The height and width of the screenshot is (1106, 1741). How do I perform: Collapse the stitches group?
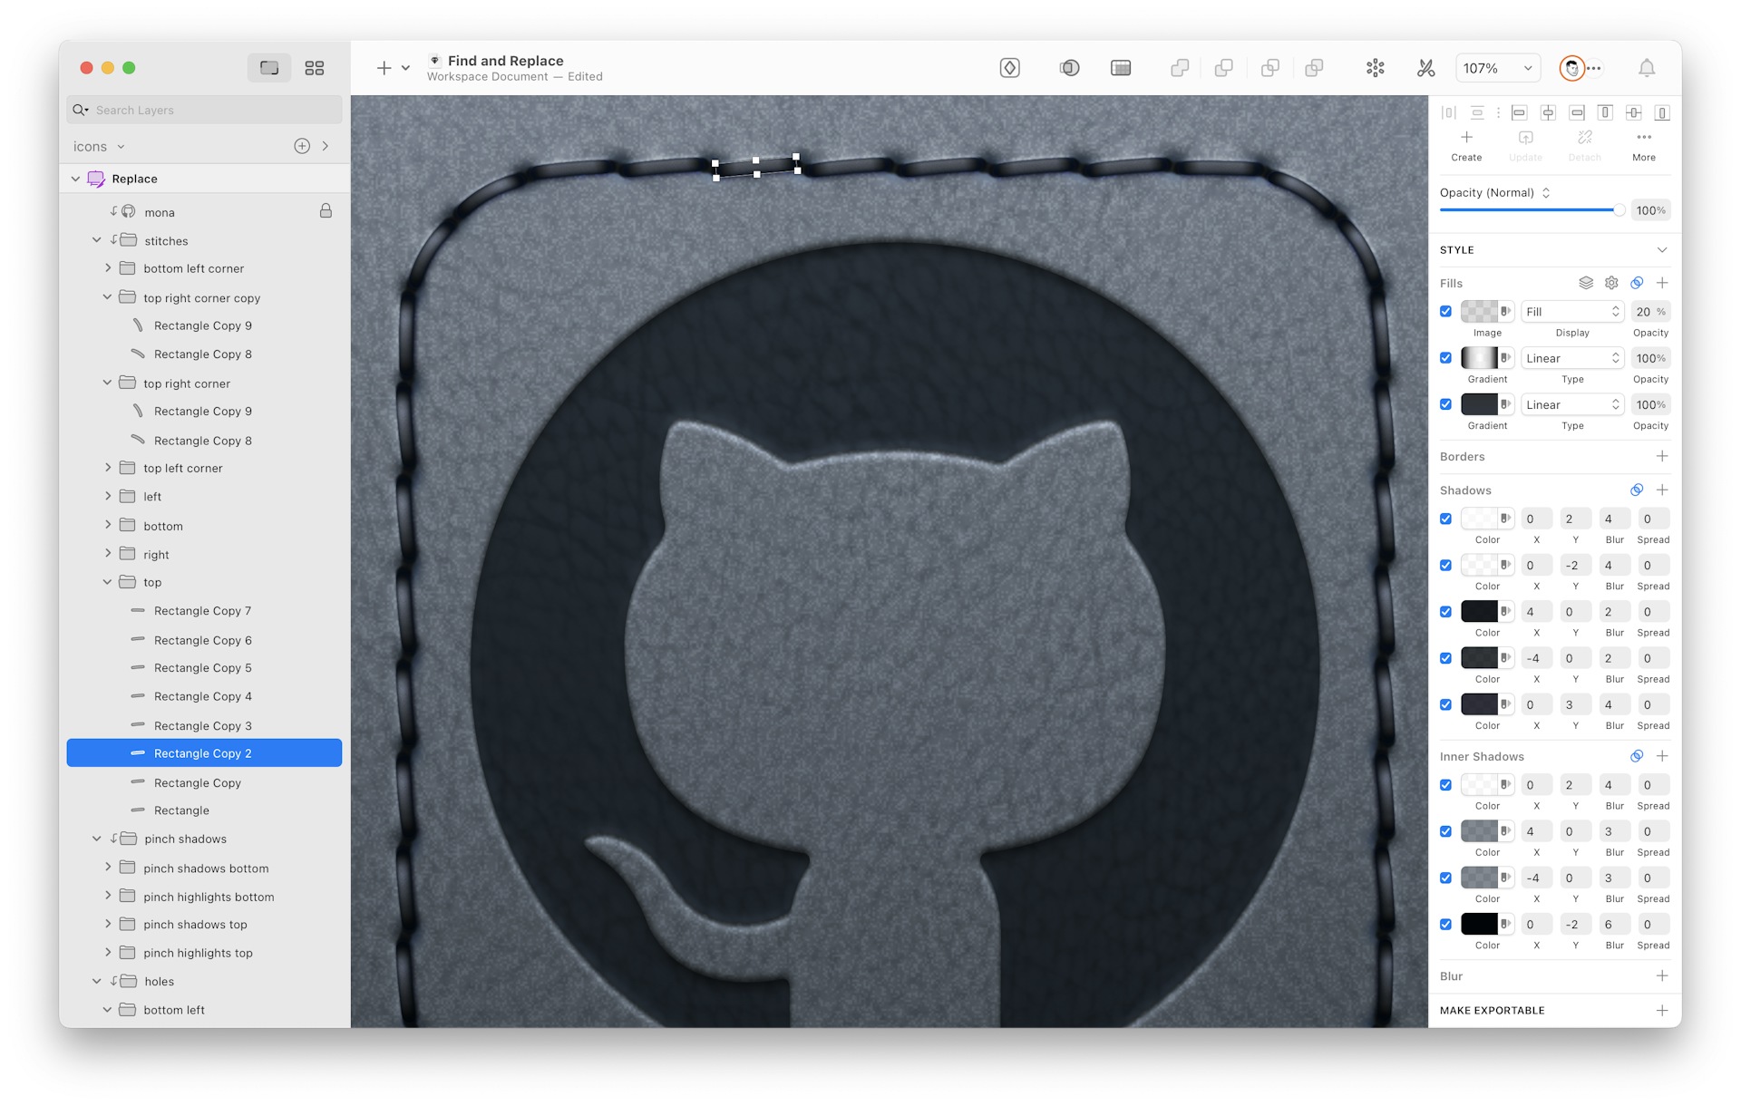(x=97, y=240)
